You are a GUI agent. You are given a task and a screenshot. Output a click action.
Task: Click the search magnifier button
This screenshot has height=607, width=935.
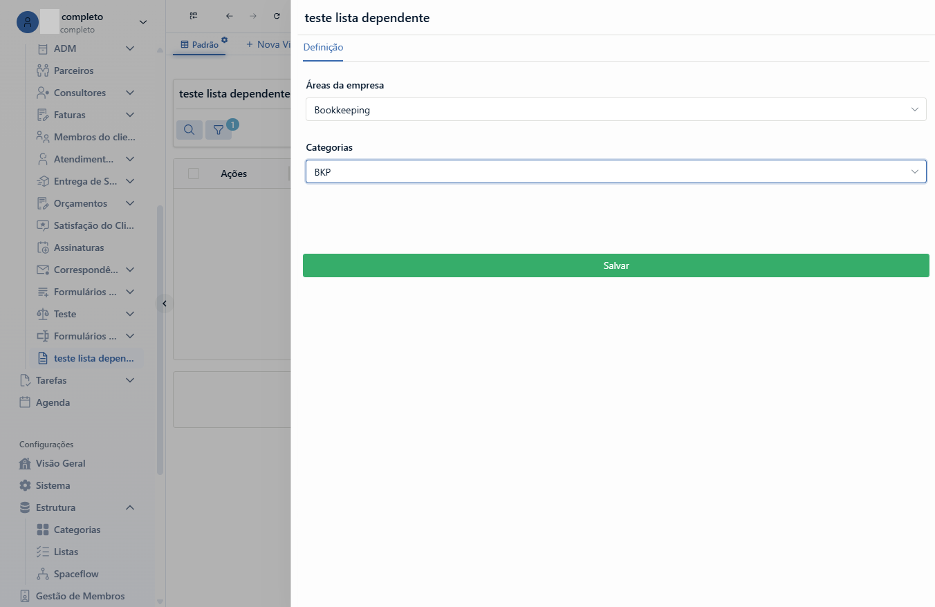tap(189, 129)
